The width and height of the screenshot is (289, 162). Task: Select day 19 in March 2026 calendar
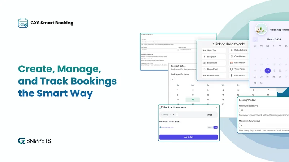274,71
